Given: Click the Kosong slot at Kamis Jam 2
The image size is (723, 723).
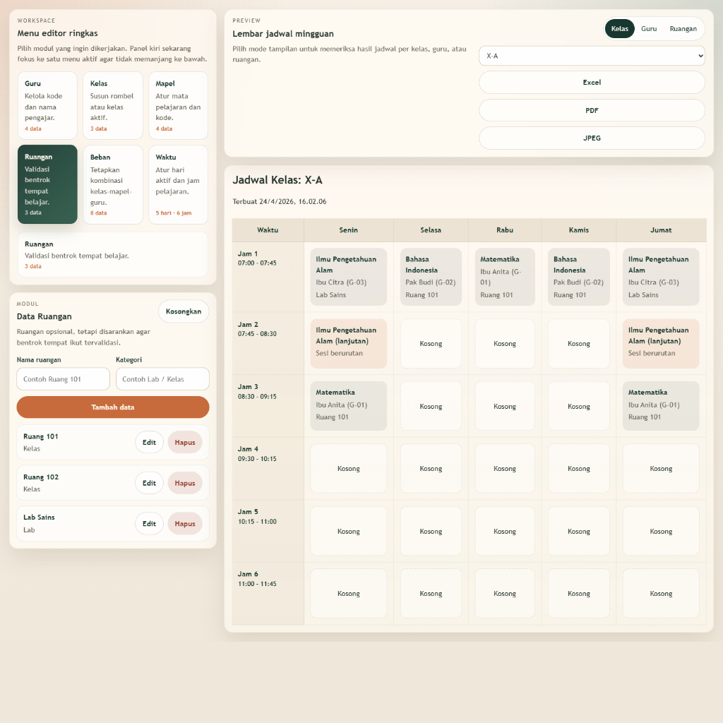Looking at the screenshot, I should tap(579, 344).
